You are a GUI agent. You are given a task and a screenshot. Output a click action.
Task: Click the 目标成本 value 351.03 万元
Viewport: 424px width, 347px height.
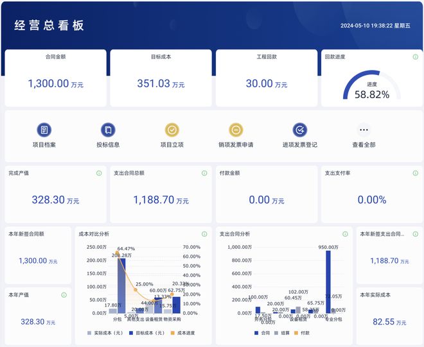pyautogui.click(x=161, y=83)
